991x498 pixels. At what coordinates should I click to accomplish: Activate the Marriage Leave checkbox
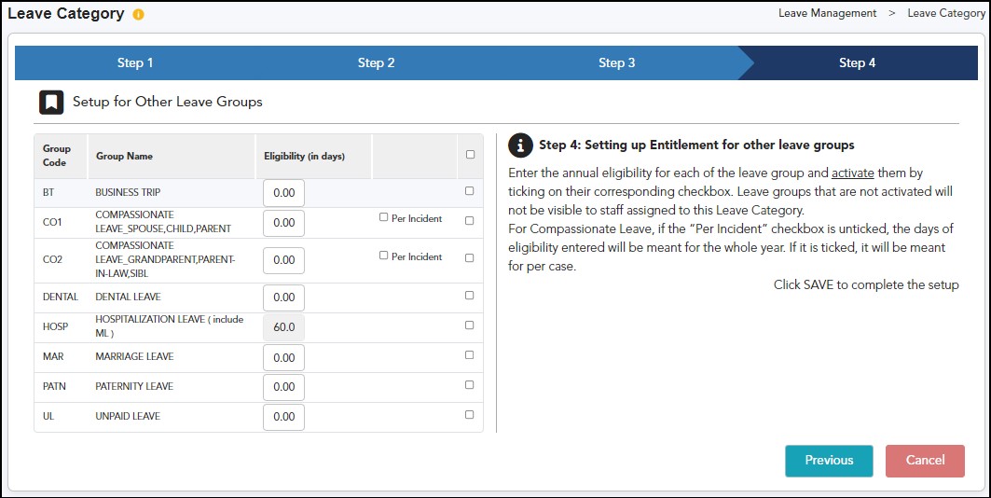tap(470, 355)
